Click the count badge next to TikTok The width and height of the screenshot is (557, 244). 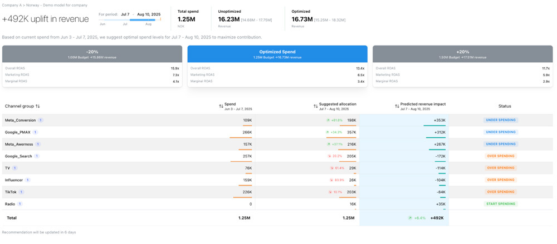(22, 192)
